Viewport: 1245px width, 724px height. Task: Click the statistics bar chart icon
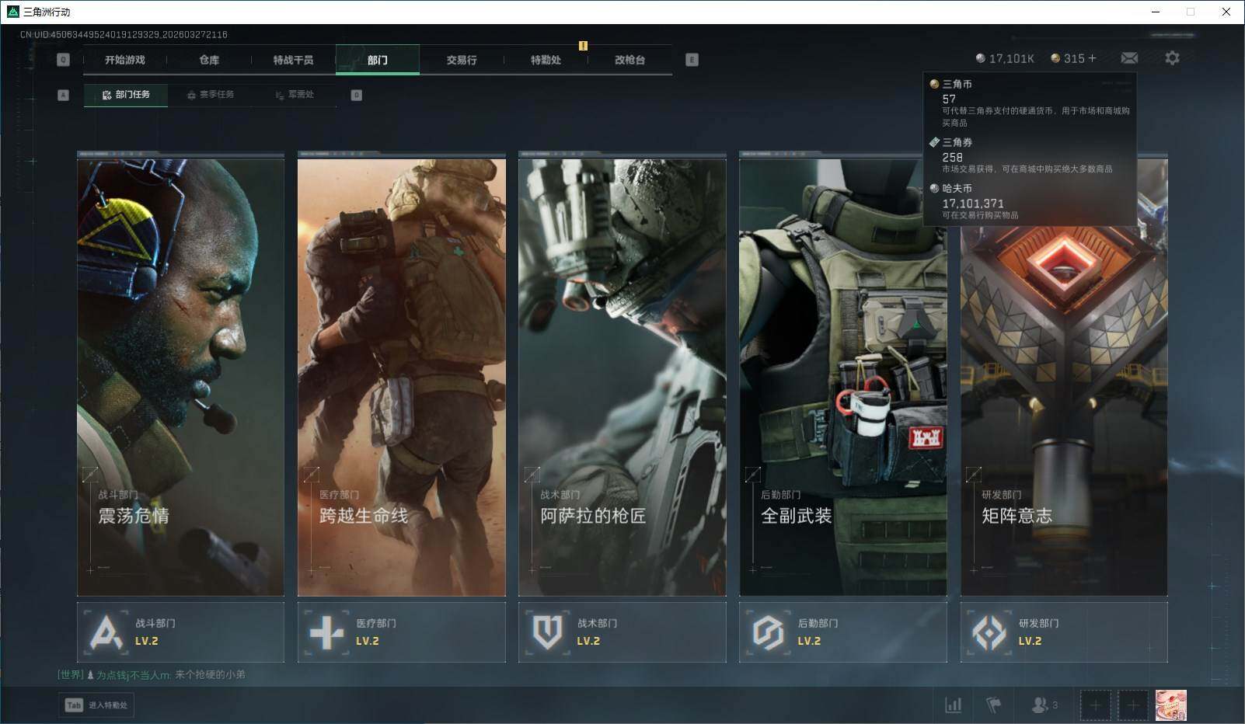click(x=953, y=705)
